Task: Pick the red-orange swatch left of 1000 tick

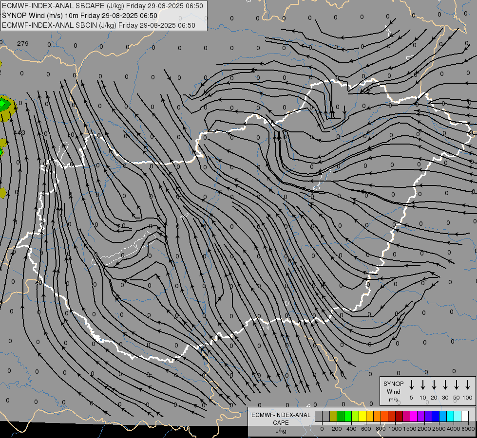Action: [x=384, y=416]
